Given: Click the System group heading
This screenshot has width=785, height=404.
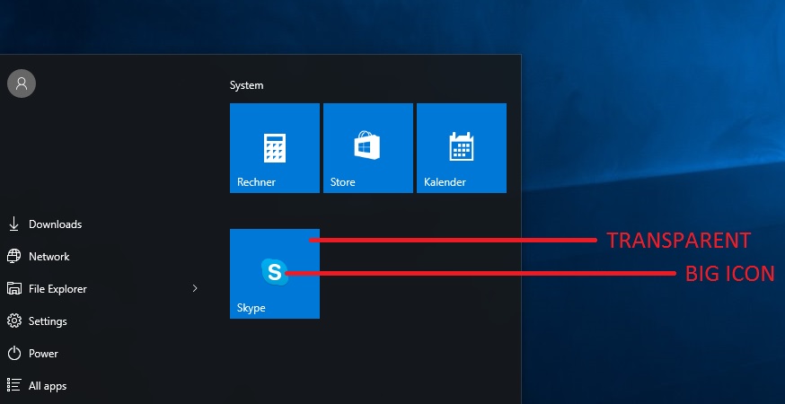Looking at the screenshot, I should coord(246,85).
